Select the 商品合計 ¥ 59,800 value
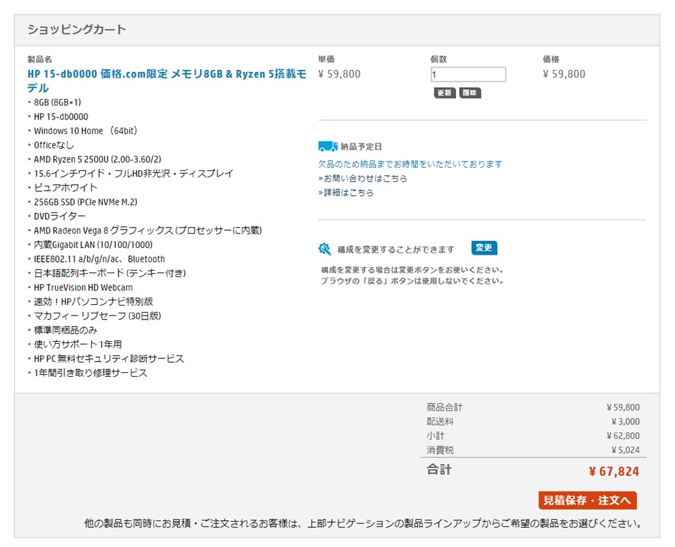The width and height of the screenshot is (675, 547). point(623,407)
